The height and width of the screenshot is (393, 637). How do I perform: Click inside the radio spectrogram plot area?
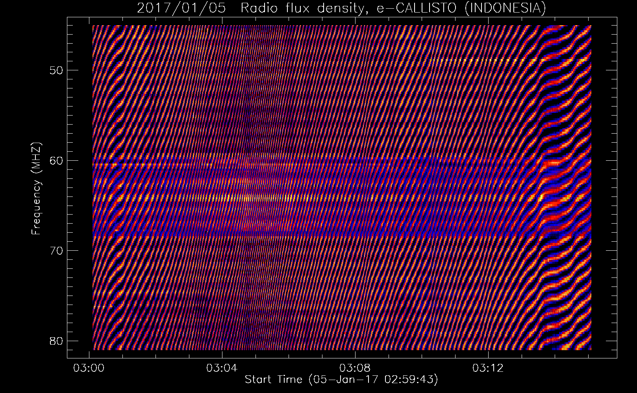point(342,187)
